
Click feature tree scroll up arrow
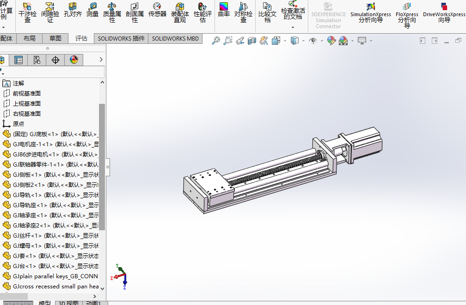102,82
